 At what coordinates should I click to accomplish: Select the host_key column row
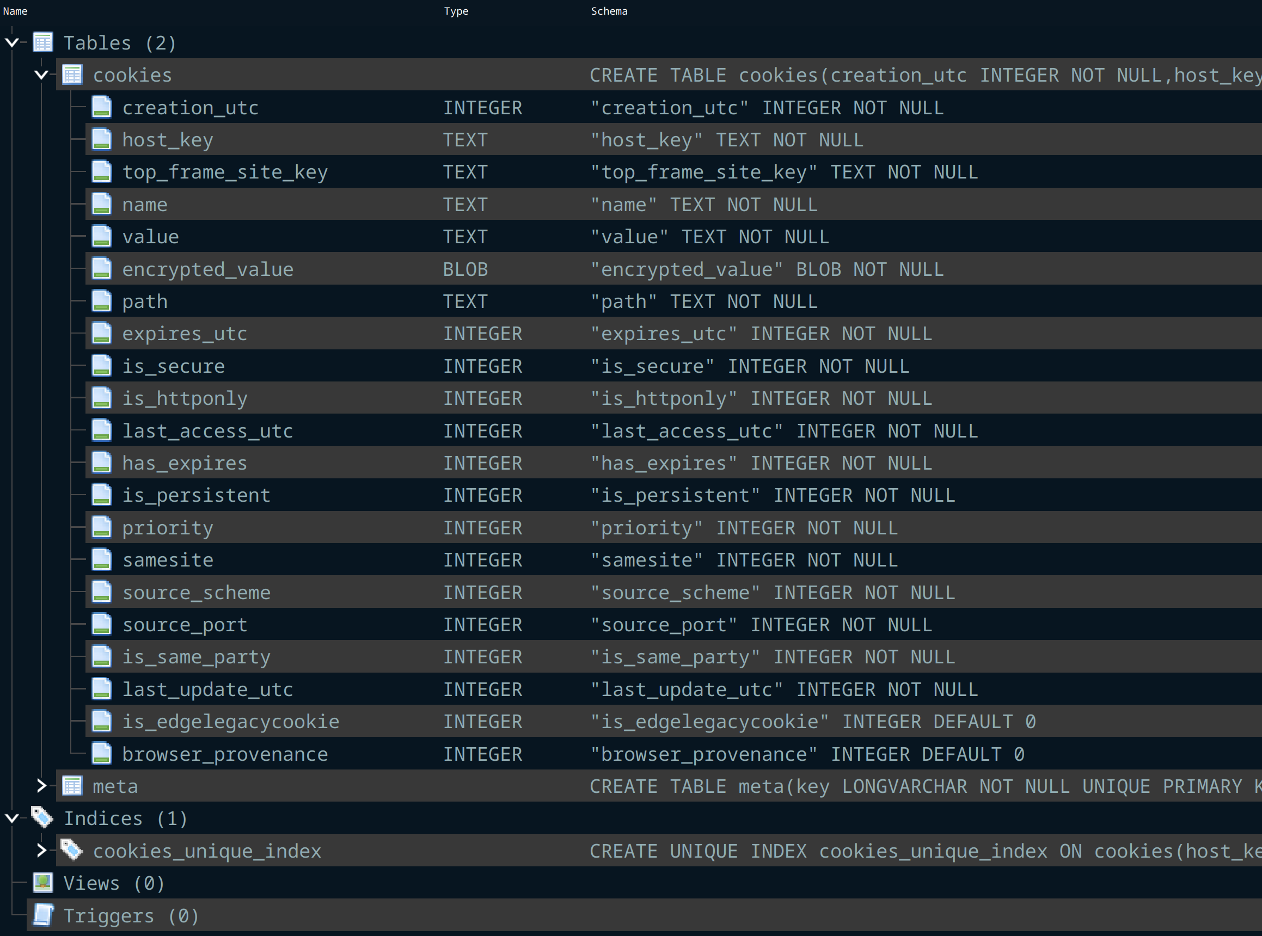[168, 140]
